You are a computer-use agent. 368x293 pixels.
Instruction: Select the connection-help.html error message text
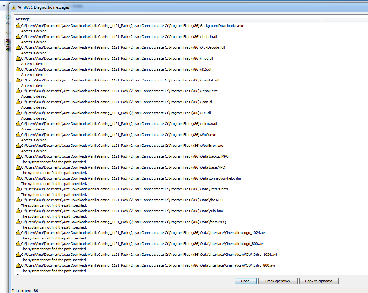click(x=132, y=178)
